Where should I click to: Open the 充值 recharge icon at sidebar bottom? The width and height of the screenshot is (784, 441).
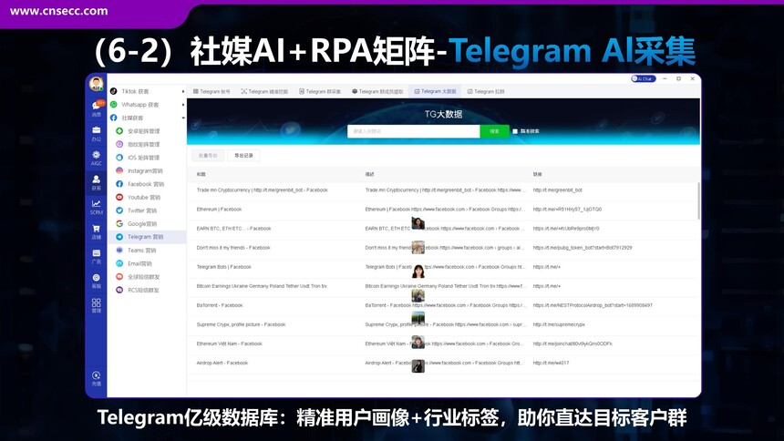point(96,378)
